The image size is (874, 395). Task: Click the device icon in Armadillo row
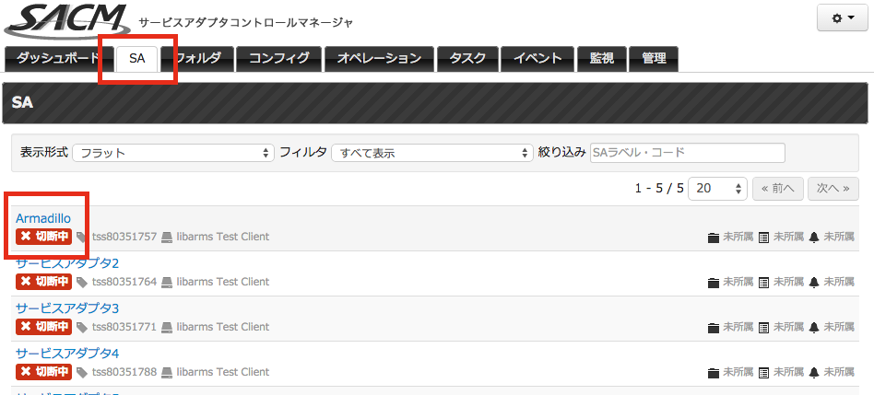point(167,238)
